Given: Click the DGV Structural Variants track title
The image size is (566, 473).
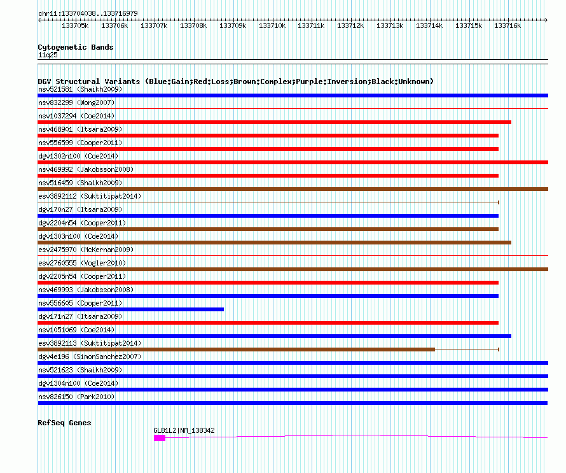Looking at the screenshot, I should coord(235,81).
